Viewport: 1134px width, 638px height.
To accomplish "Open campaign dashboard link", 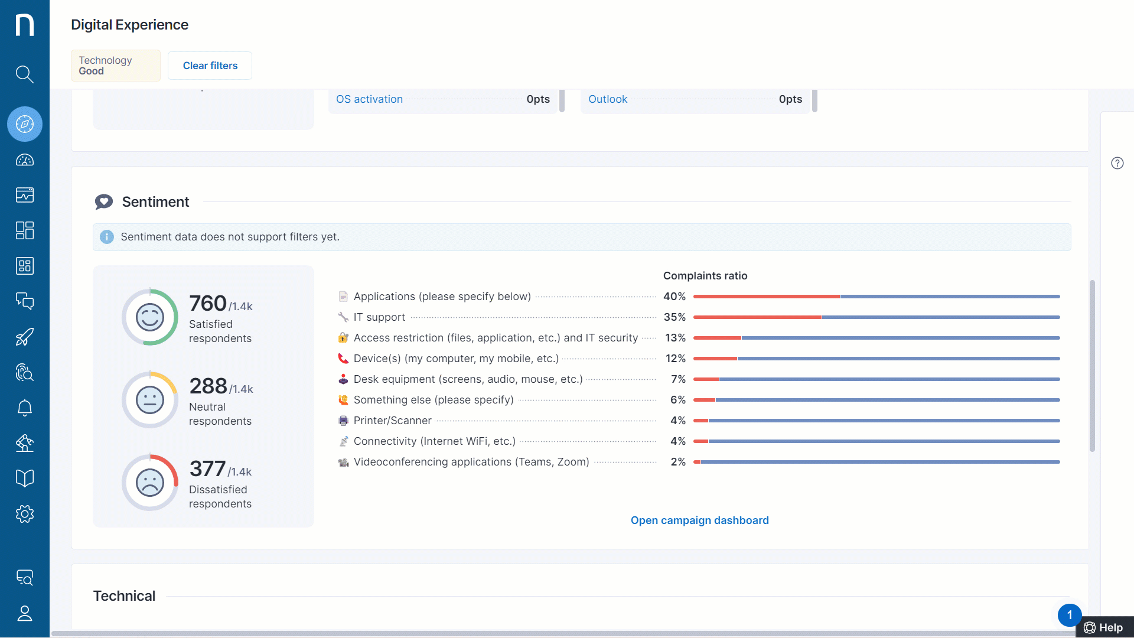I will (699, 520).
